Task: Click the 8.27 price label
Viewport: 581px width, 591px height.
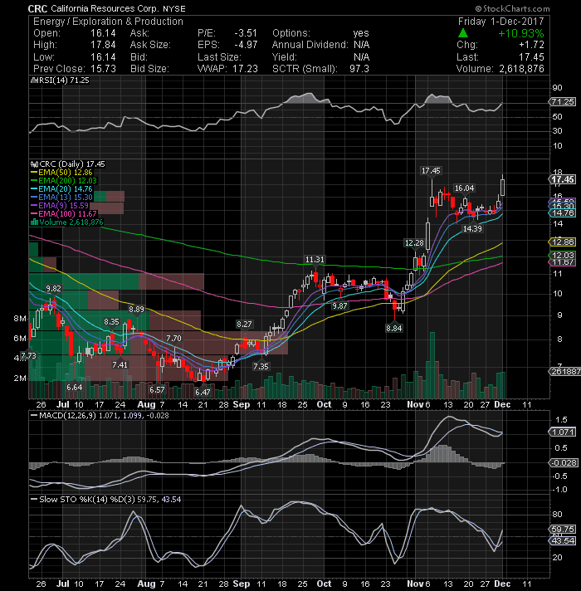Action: (x=244, y=325)
